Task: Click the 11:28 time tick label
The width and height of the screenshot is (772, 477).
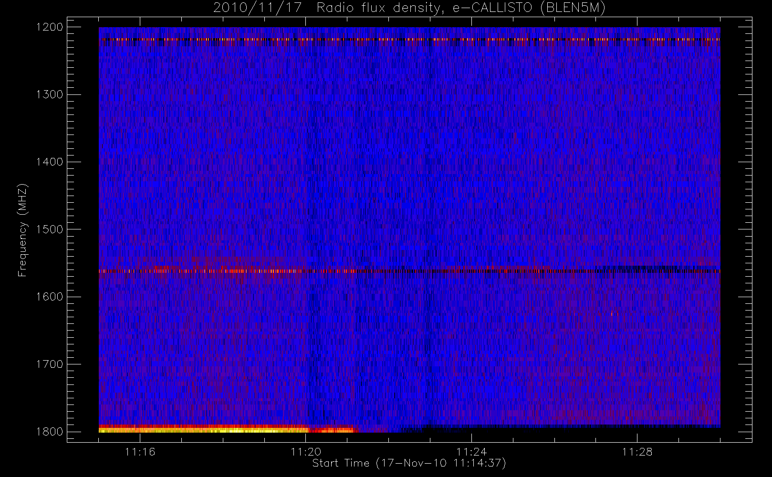Action: (637, 452)
